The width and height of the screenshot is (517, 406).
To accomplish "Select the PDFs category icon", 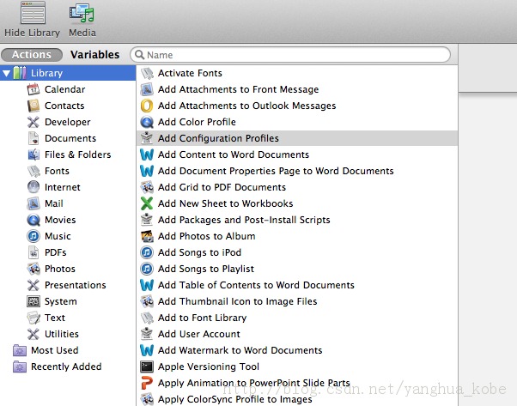I will (33, 252).
